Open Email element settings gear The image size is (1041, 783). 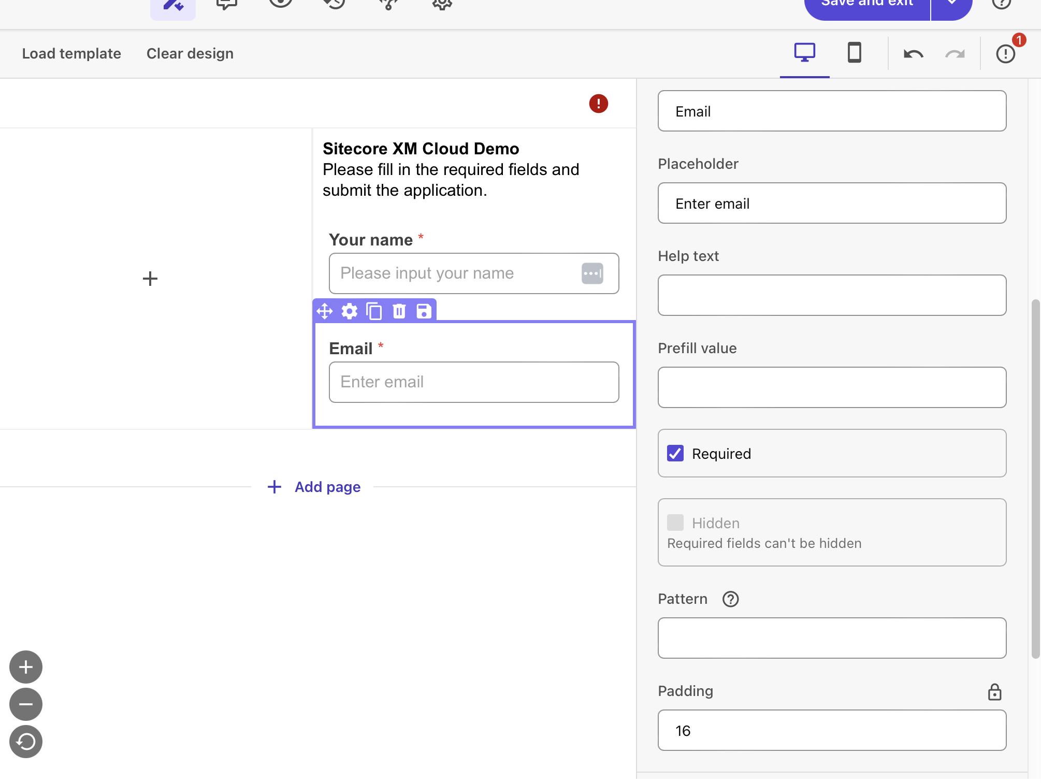point(350,311)
